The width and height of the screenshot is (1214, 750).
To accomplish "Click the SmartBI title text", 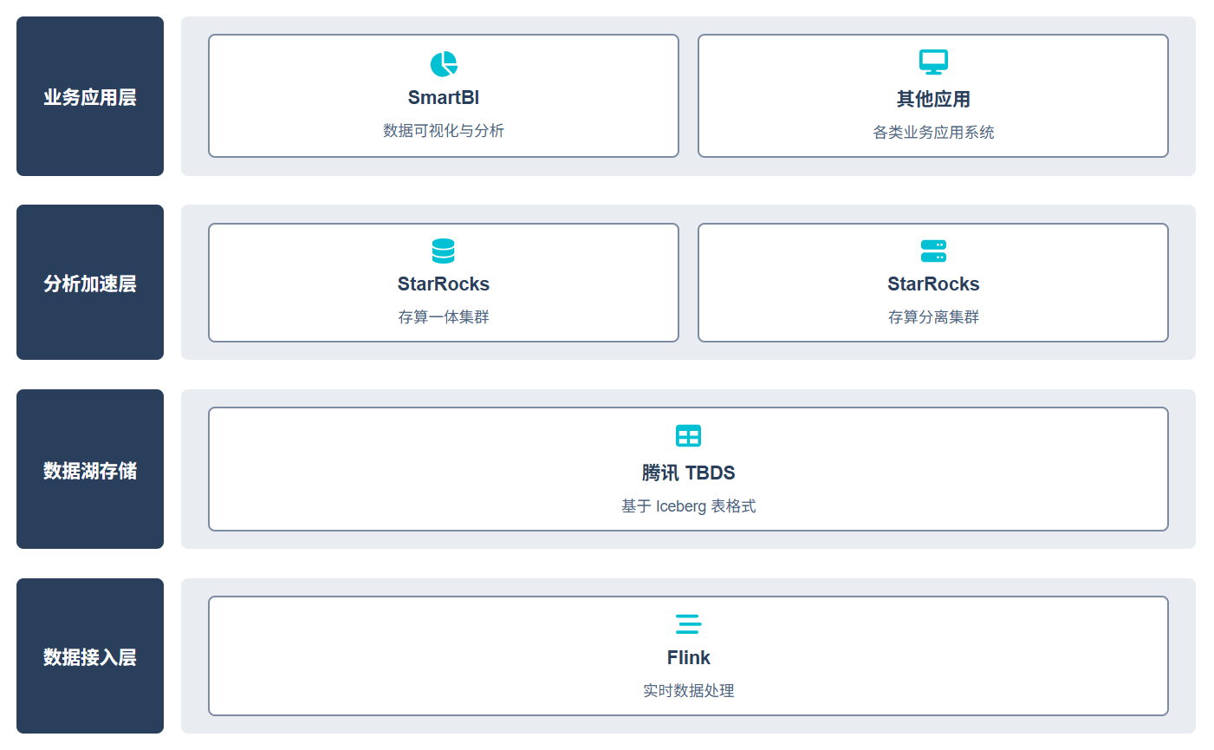I will point(443,97).
